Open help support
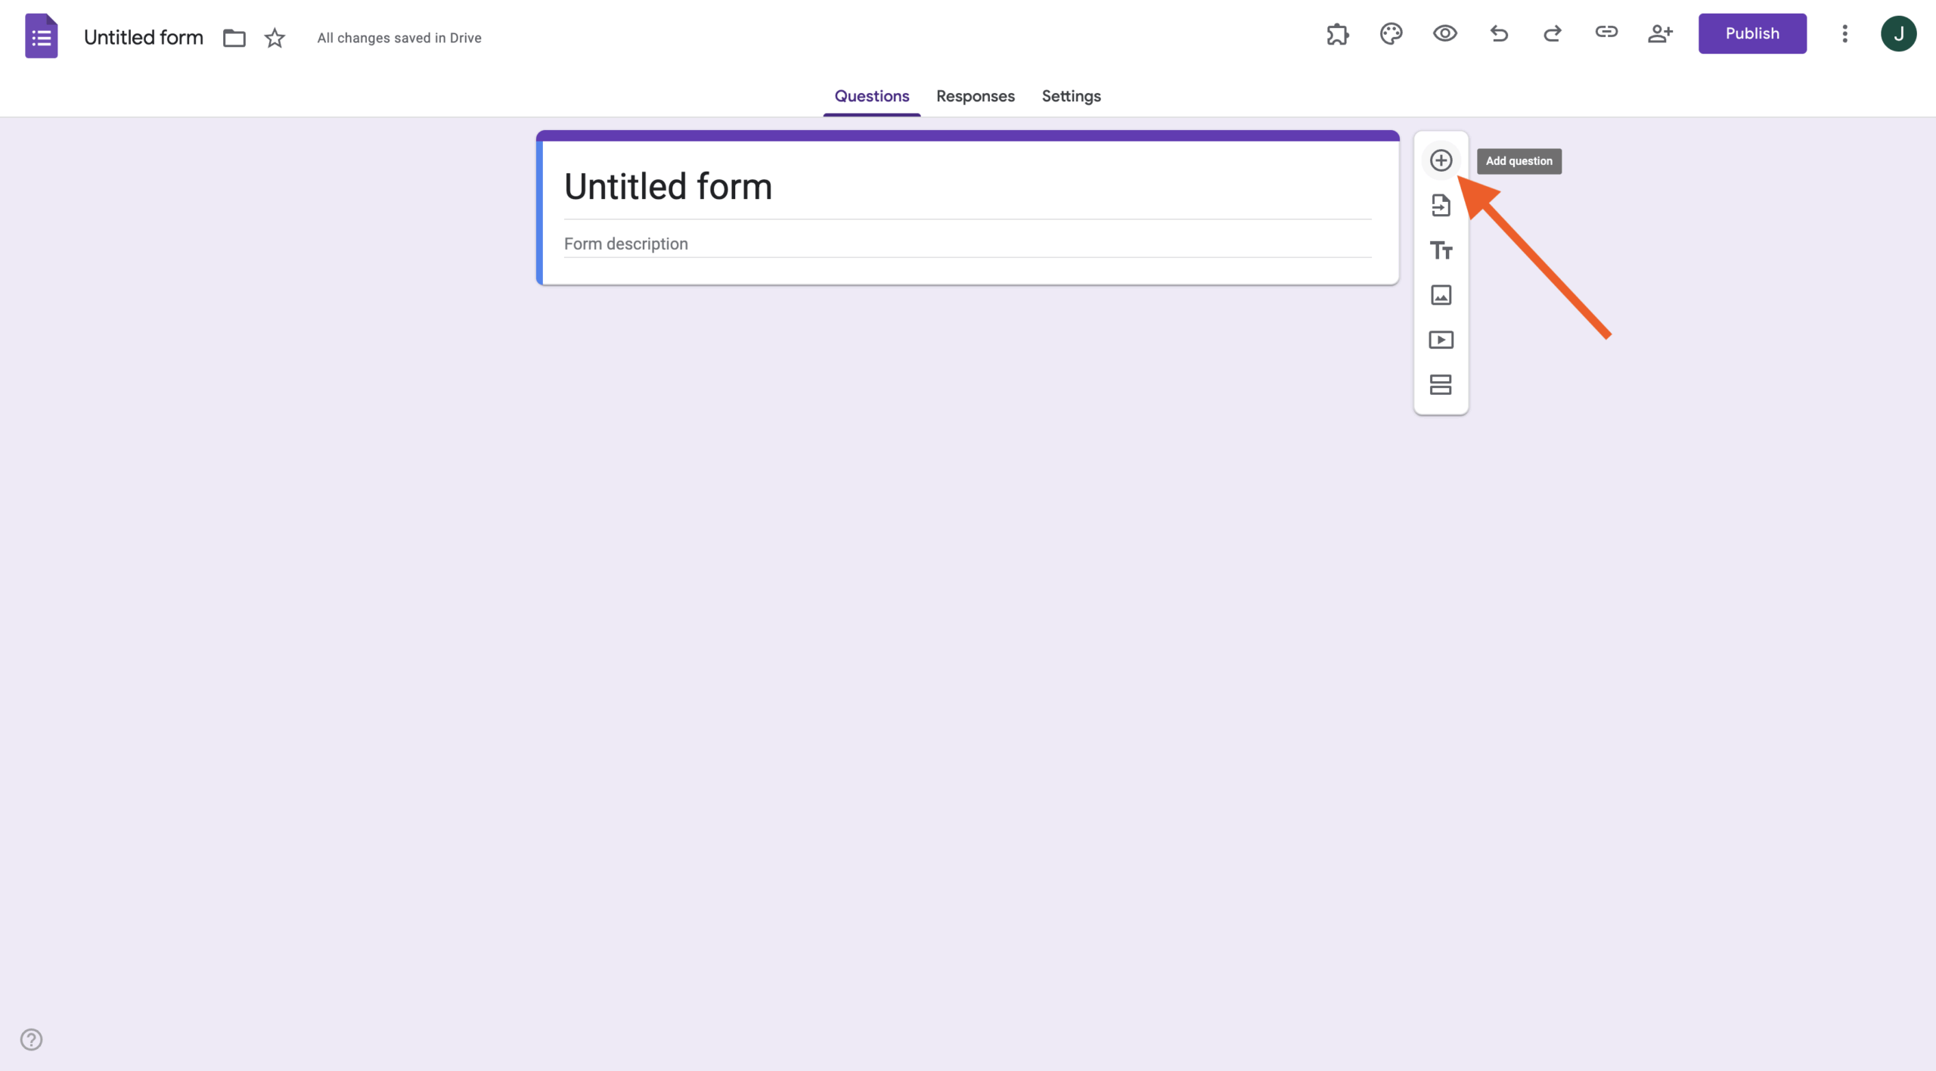 pyautogui.click(x=31, y=1038)
